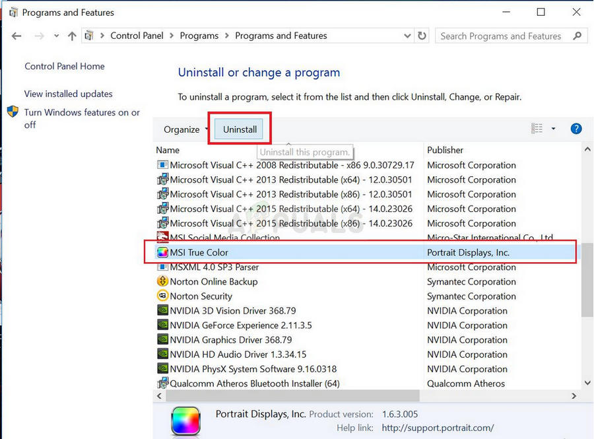The image size is (594, 439).
Task: Select Visual C++ 2008 Redistributable x86 icon
Action: [x=162, y=165]
